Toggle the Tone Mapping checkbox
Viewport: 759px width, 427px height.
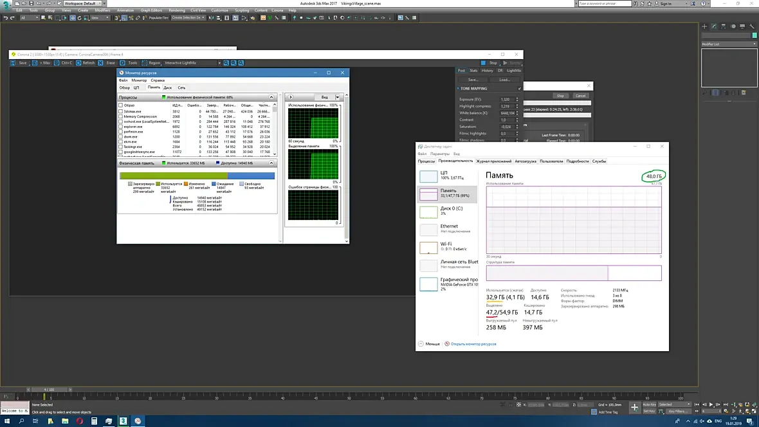click(x=519, y=89)
